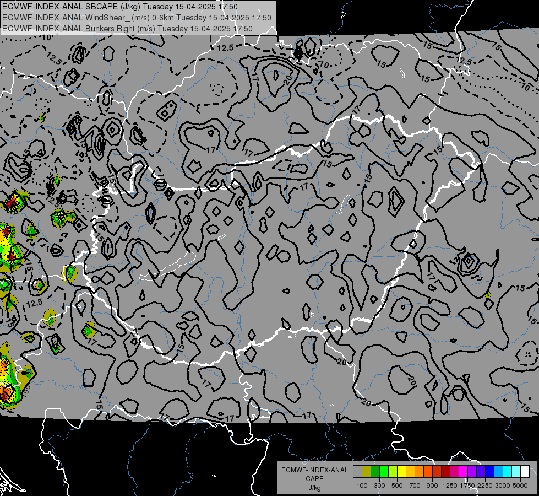
Task: Click the 900 value under the legend
Action: (x=432, y=486)
